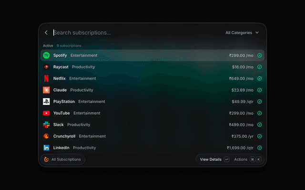This screenshot has height=190, width=305.
Task: Click the active checkmark on PlayStation row
Action: (x=259, y=102)
